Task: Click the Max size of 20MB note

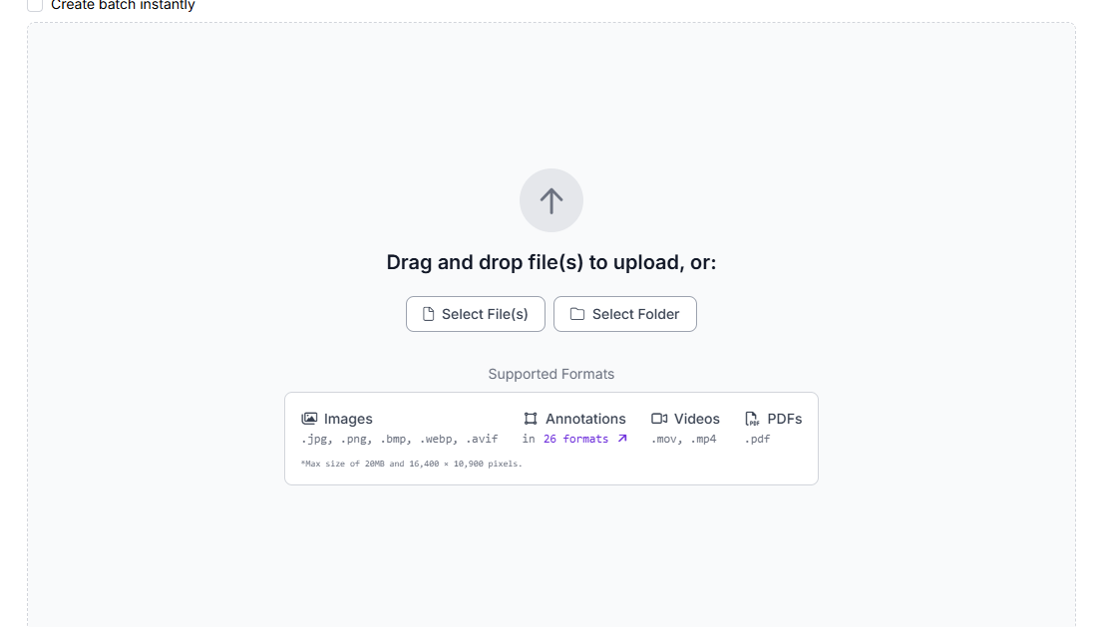Action: (x=411, y=464)
